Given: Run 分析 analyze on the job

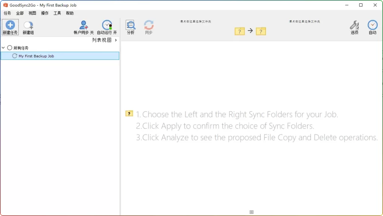Looking at the screenshot, I should [131, 27].
